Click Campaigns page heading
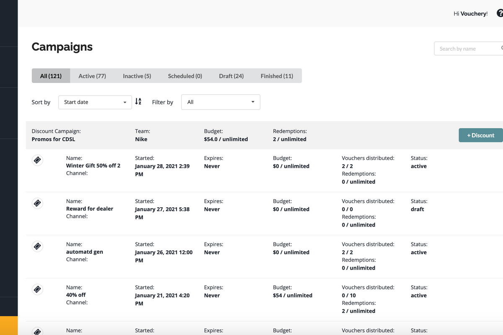This screenshot has height=335, width=503. tap(62, 47)
